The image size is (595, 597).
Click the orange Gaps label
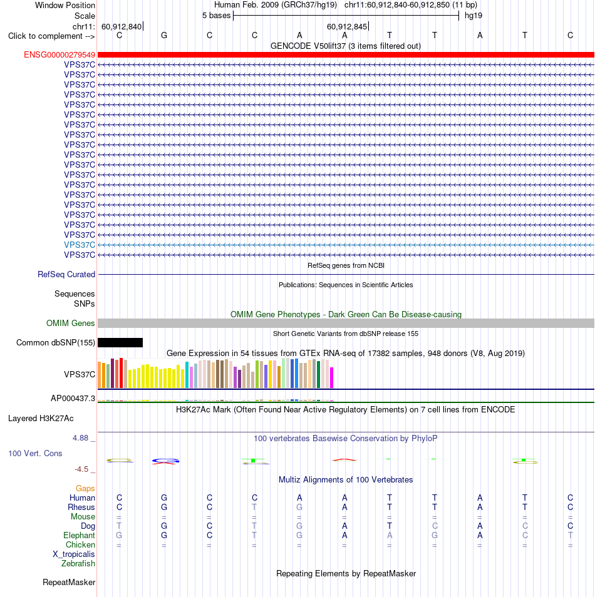pyautogui.click(x=85, y=488)
